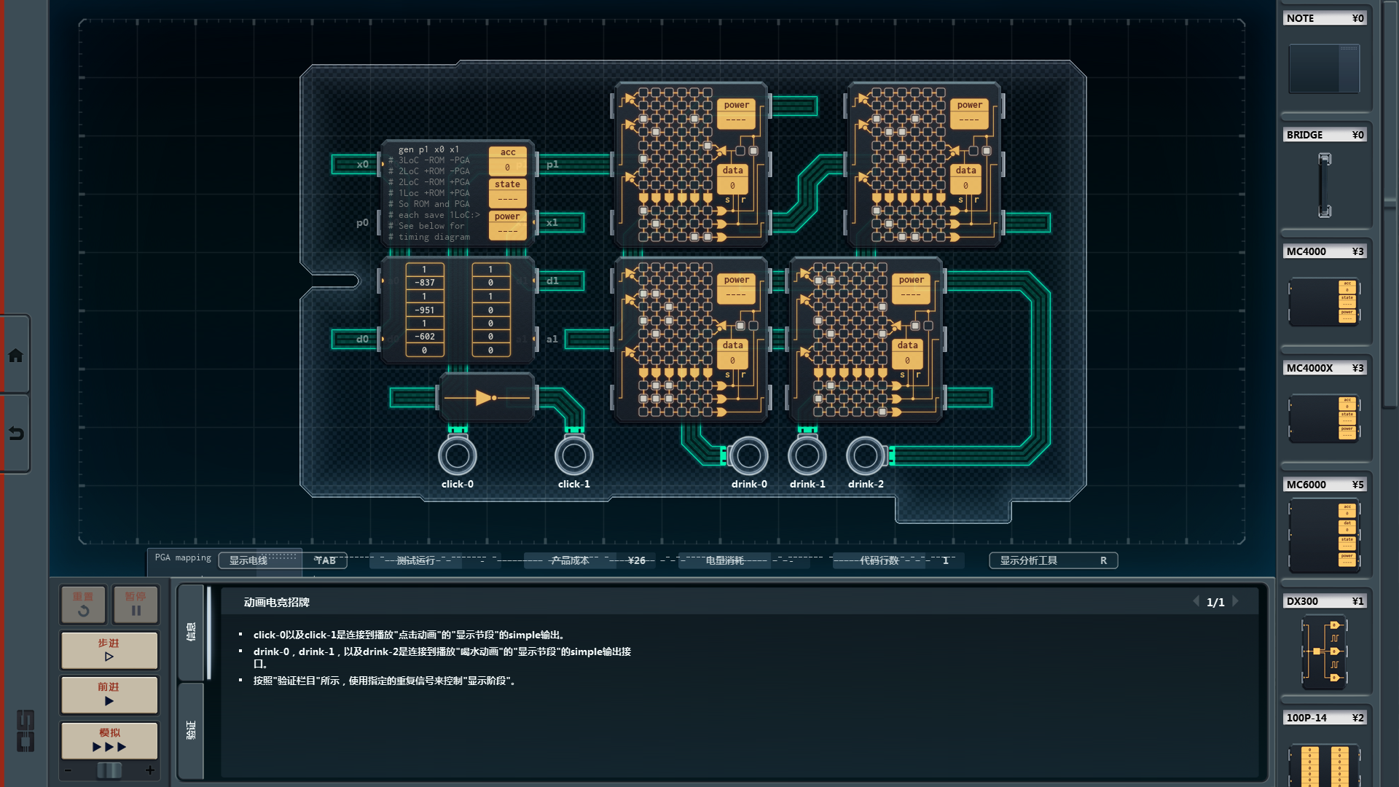The image size is (1399, 787).
Task: Select the BRIDGE part icon
Action: click(1324, 184)
